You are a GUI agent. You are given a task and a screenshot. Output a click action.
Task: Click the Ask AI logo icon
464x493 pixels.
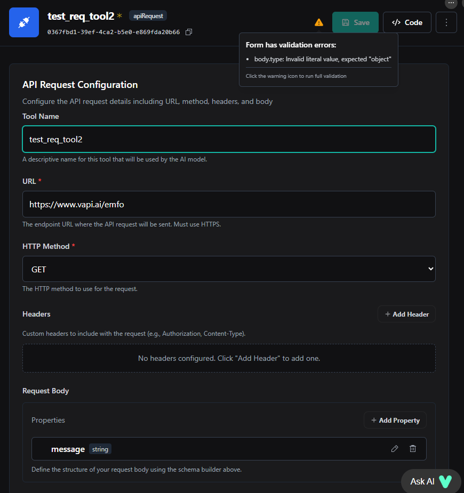[x=445, y=481]
